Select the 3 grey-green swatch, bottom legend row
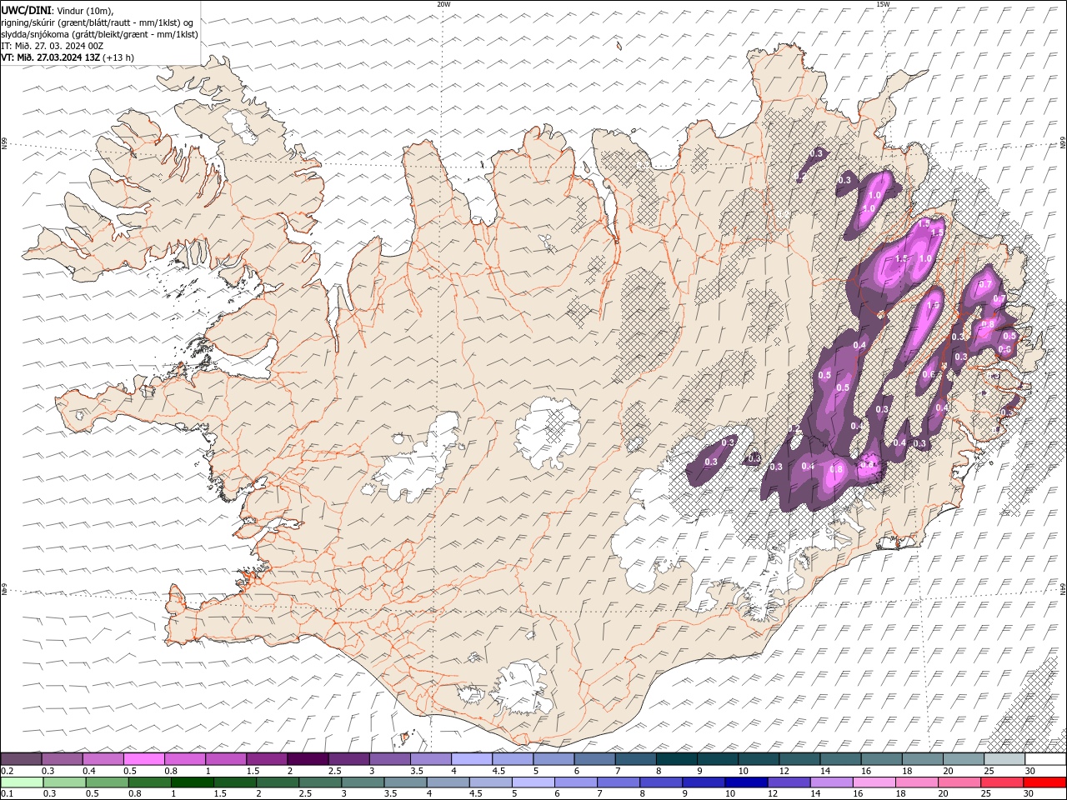The height and width of the screenshot is (800, 1067). 363,782
